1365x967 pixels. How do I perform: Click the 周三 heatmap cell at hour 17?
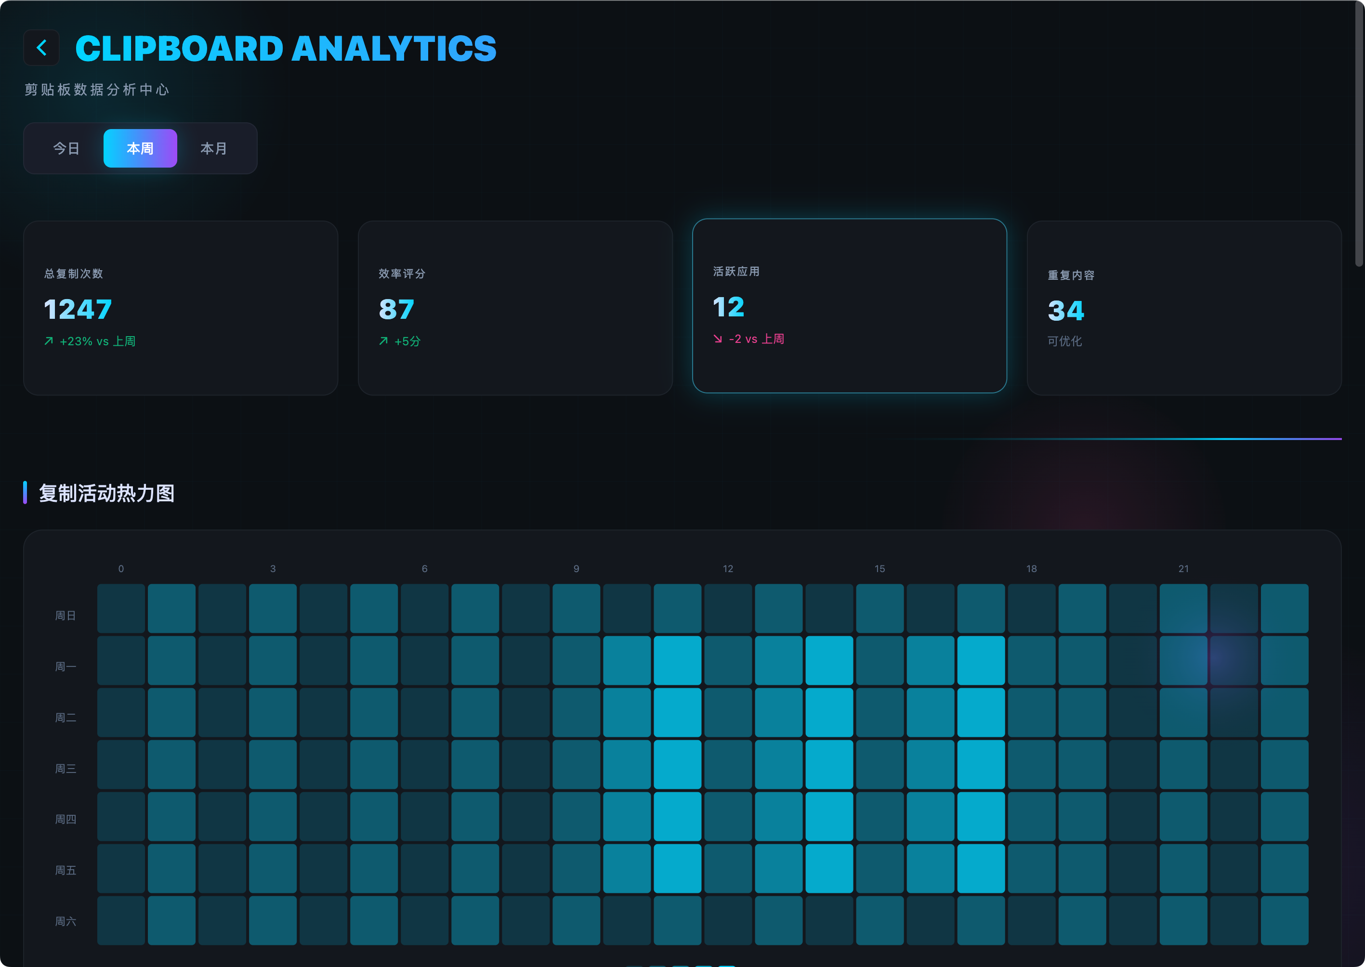[x=982, y=765]
